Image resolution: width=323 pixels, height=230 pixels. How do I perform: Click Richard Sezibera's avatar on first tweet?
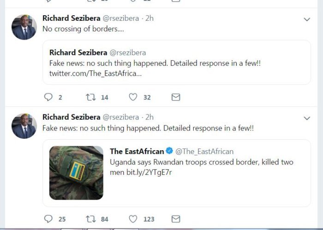(24, 27)
